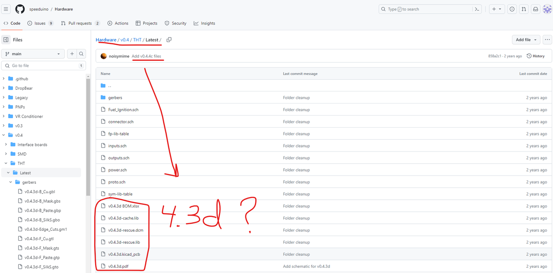The image size is (553, 273).
Task: Select v0.4.3d-Edge_Cuts.gm1 in tree
Action: coord(46,229)
